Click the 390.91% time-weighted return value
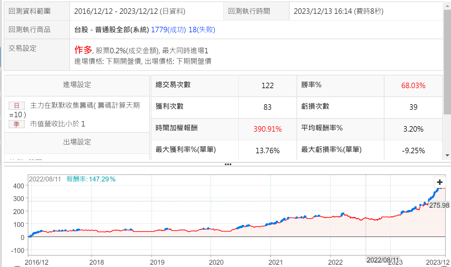 click(x=267, y=129)
